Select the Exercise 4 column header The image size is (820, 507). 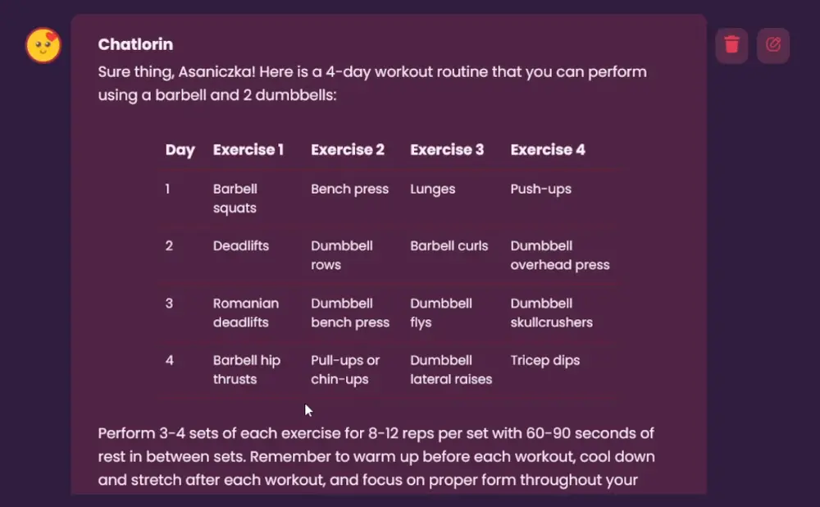tap(547, 150)
